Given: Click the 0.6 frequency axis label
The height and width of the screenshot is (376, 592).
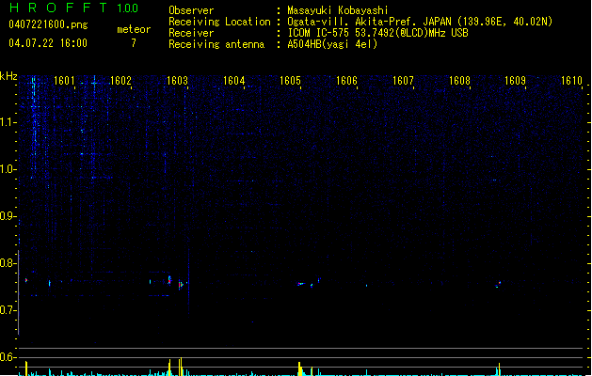Looking at the screenshot, I should [x=8, y=357].
